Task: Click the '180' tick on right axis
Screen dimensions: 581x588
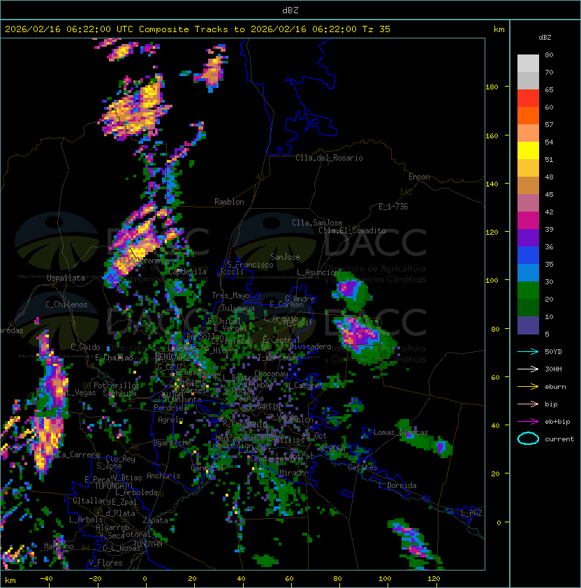Action: (492, 87)
